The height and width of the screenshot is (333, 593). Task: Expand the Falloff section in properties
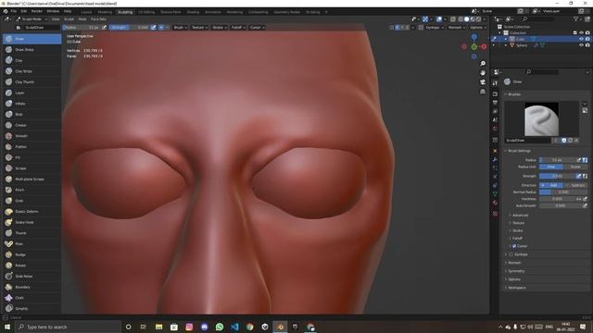(517, 239)
